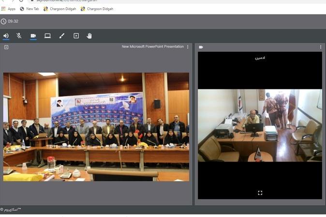Open the second Chargoon Didgah bookmark
Viewport: 326px width, 217px height.
tap(97, 9)
